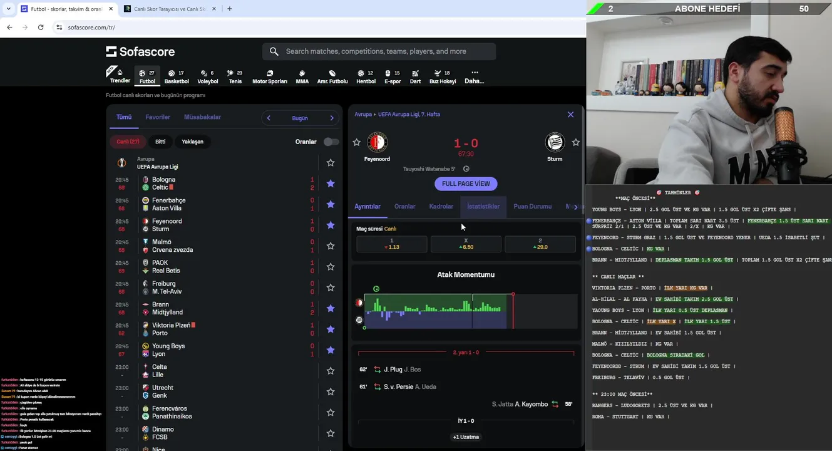Open the Puan Durumu match tab
The image size is (832, 451).
pos(533,207)
